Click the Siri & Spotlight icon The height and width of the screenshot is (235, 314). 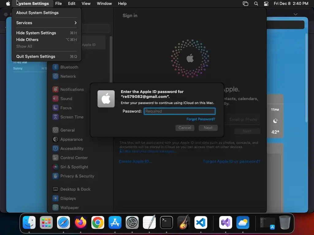pos(56,167)
